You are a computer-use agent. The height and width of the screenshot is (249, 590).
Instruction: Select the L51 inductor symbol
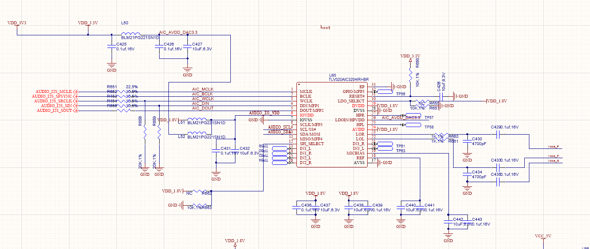pyautogui.click(x=198, y=119)
